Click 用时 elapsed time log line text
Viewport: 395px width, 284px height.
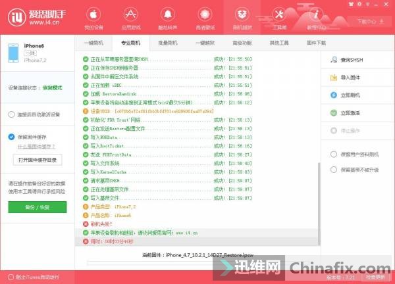tap(112, 241)
